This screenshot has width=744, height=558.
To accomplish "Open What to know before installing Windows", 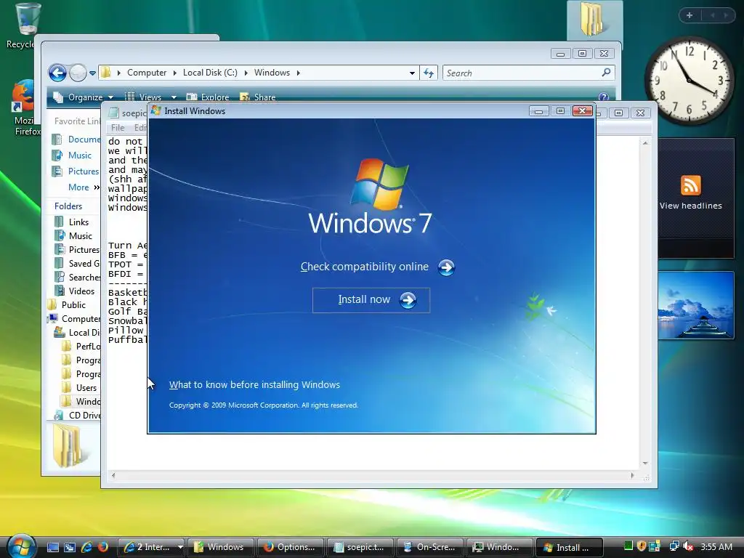I will (x=254, y=385).
